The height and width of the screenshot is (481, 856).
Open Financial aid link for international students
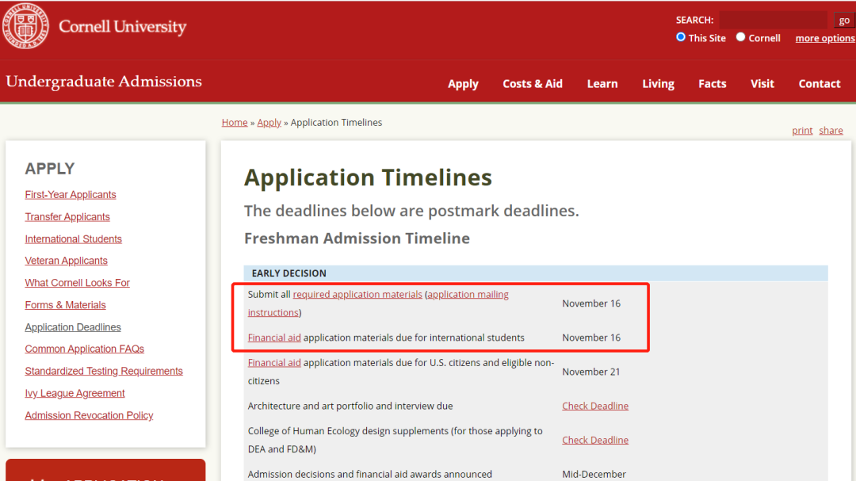pyautogui.click(x=274, y=338)
